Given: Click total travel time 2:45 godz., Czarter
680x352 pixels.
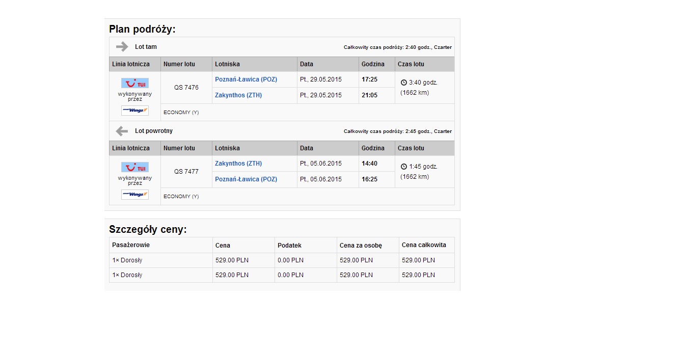Looking at the screenshot, I should [x=398, y=131].
